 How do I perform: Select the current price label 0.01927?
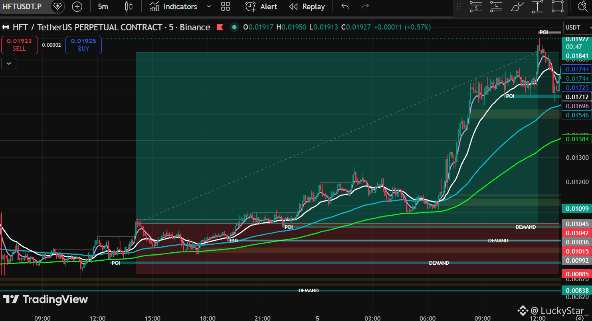pyautogui.click(x=577, y=39)
